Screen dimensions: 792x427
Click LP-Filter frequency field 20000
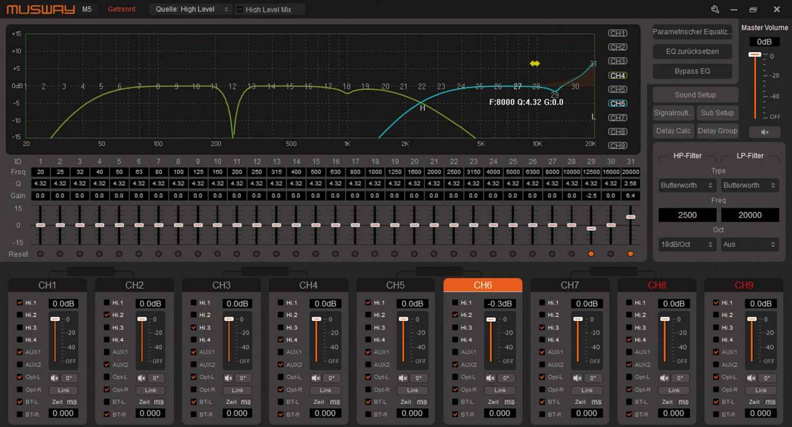(750, 215)
